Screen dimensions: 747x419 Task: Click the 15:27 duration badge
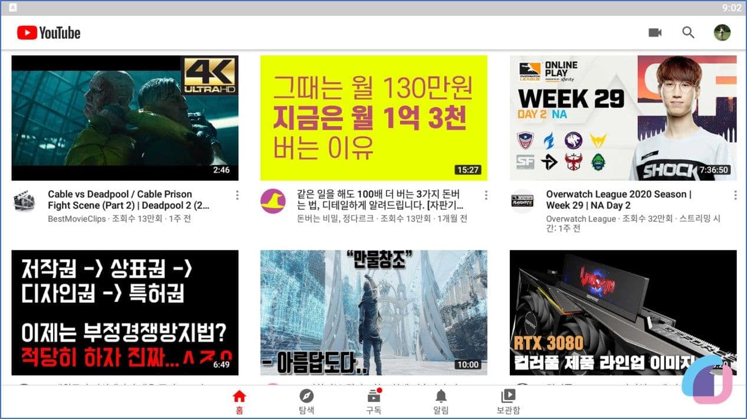coord(467,170)
